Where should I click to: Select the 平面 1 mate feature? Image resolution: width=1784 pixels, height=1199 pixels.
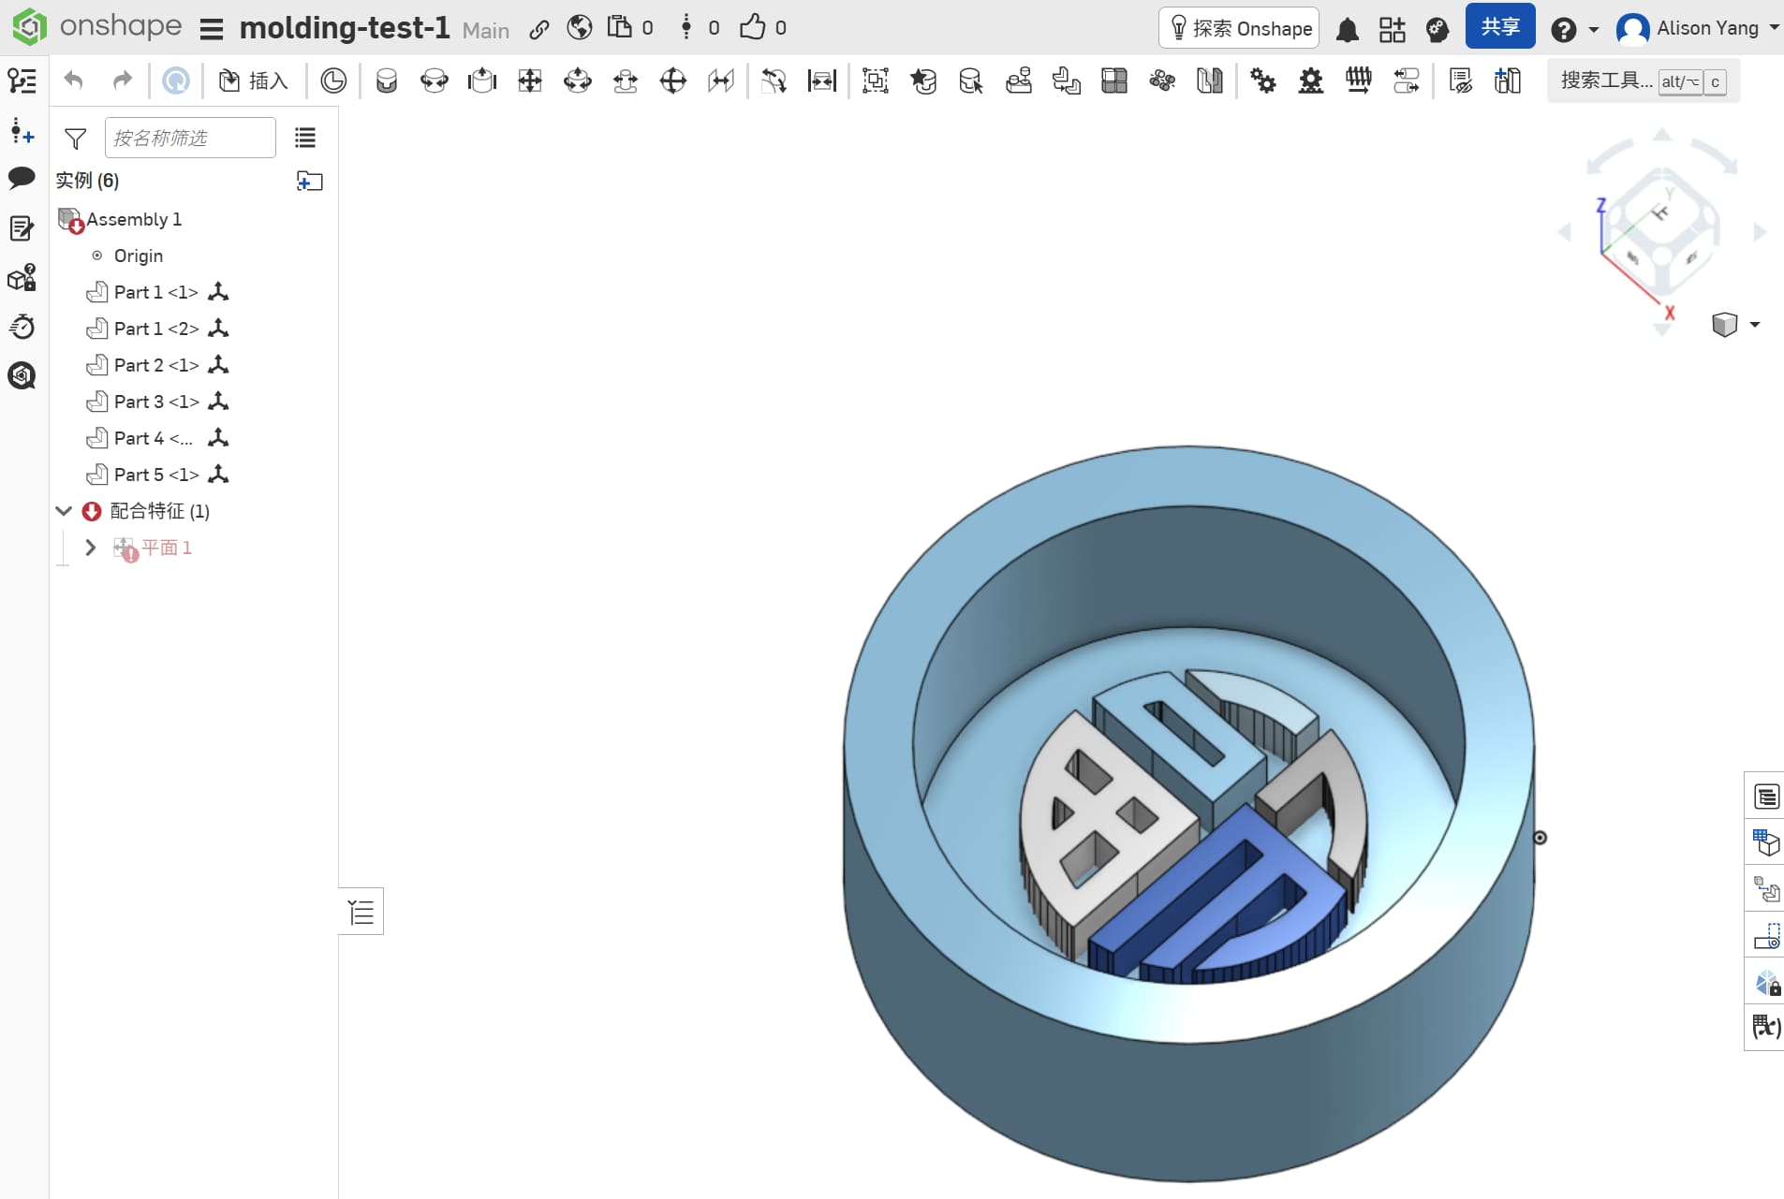coord(167,548)
